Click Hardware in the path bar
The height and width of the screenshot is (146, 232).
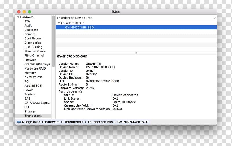tap(52, 122)
